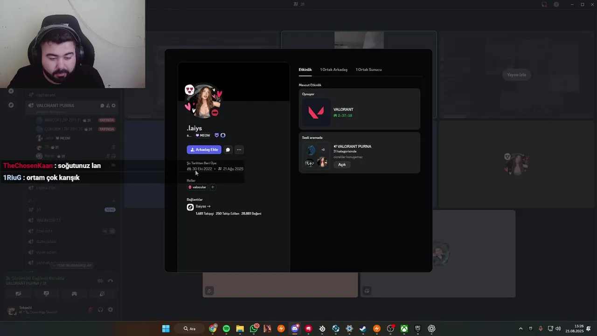This screenshot has width=597, height=336.
Task: Open the 1 Ortak Sunucu tab
Action: tap(368, 70)
